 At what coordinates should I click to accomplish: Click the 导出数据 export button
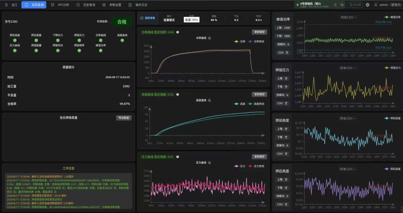[123, 118]
